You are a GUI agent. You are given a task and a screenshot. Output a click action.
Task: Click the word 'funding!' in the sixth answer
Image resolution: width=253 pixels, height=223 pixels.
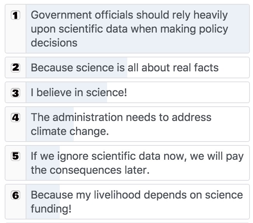(51, 209)
